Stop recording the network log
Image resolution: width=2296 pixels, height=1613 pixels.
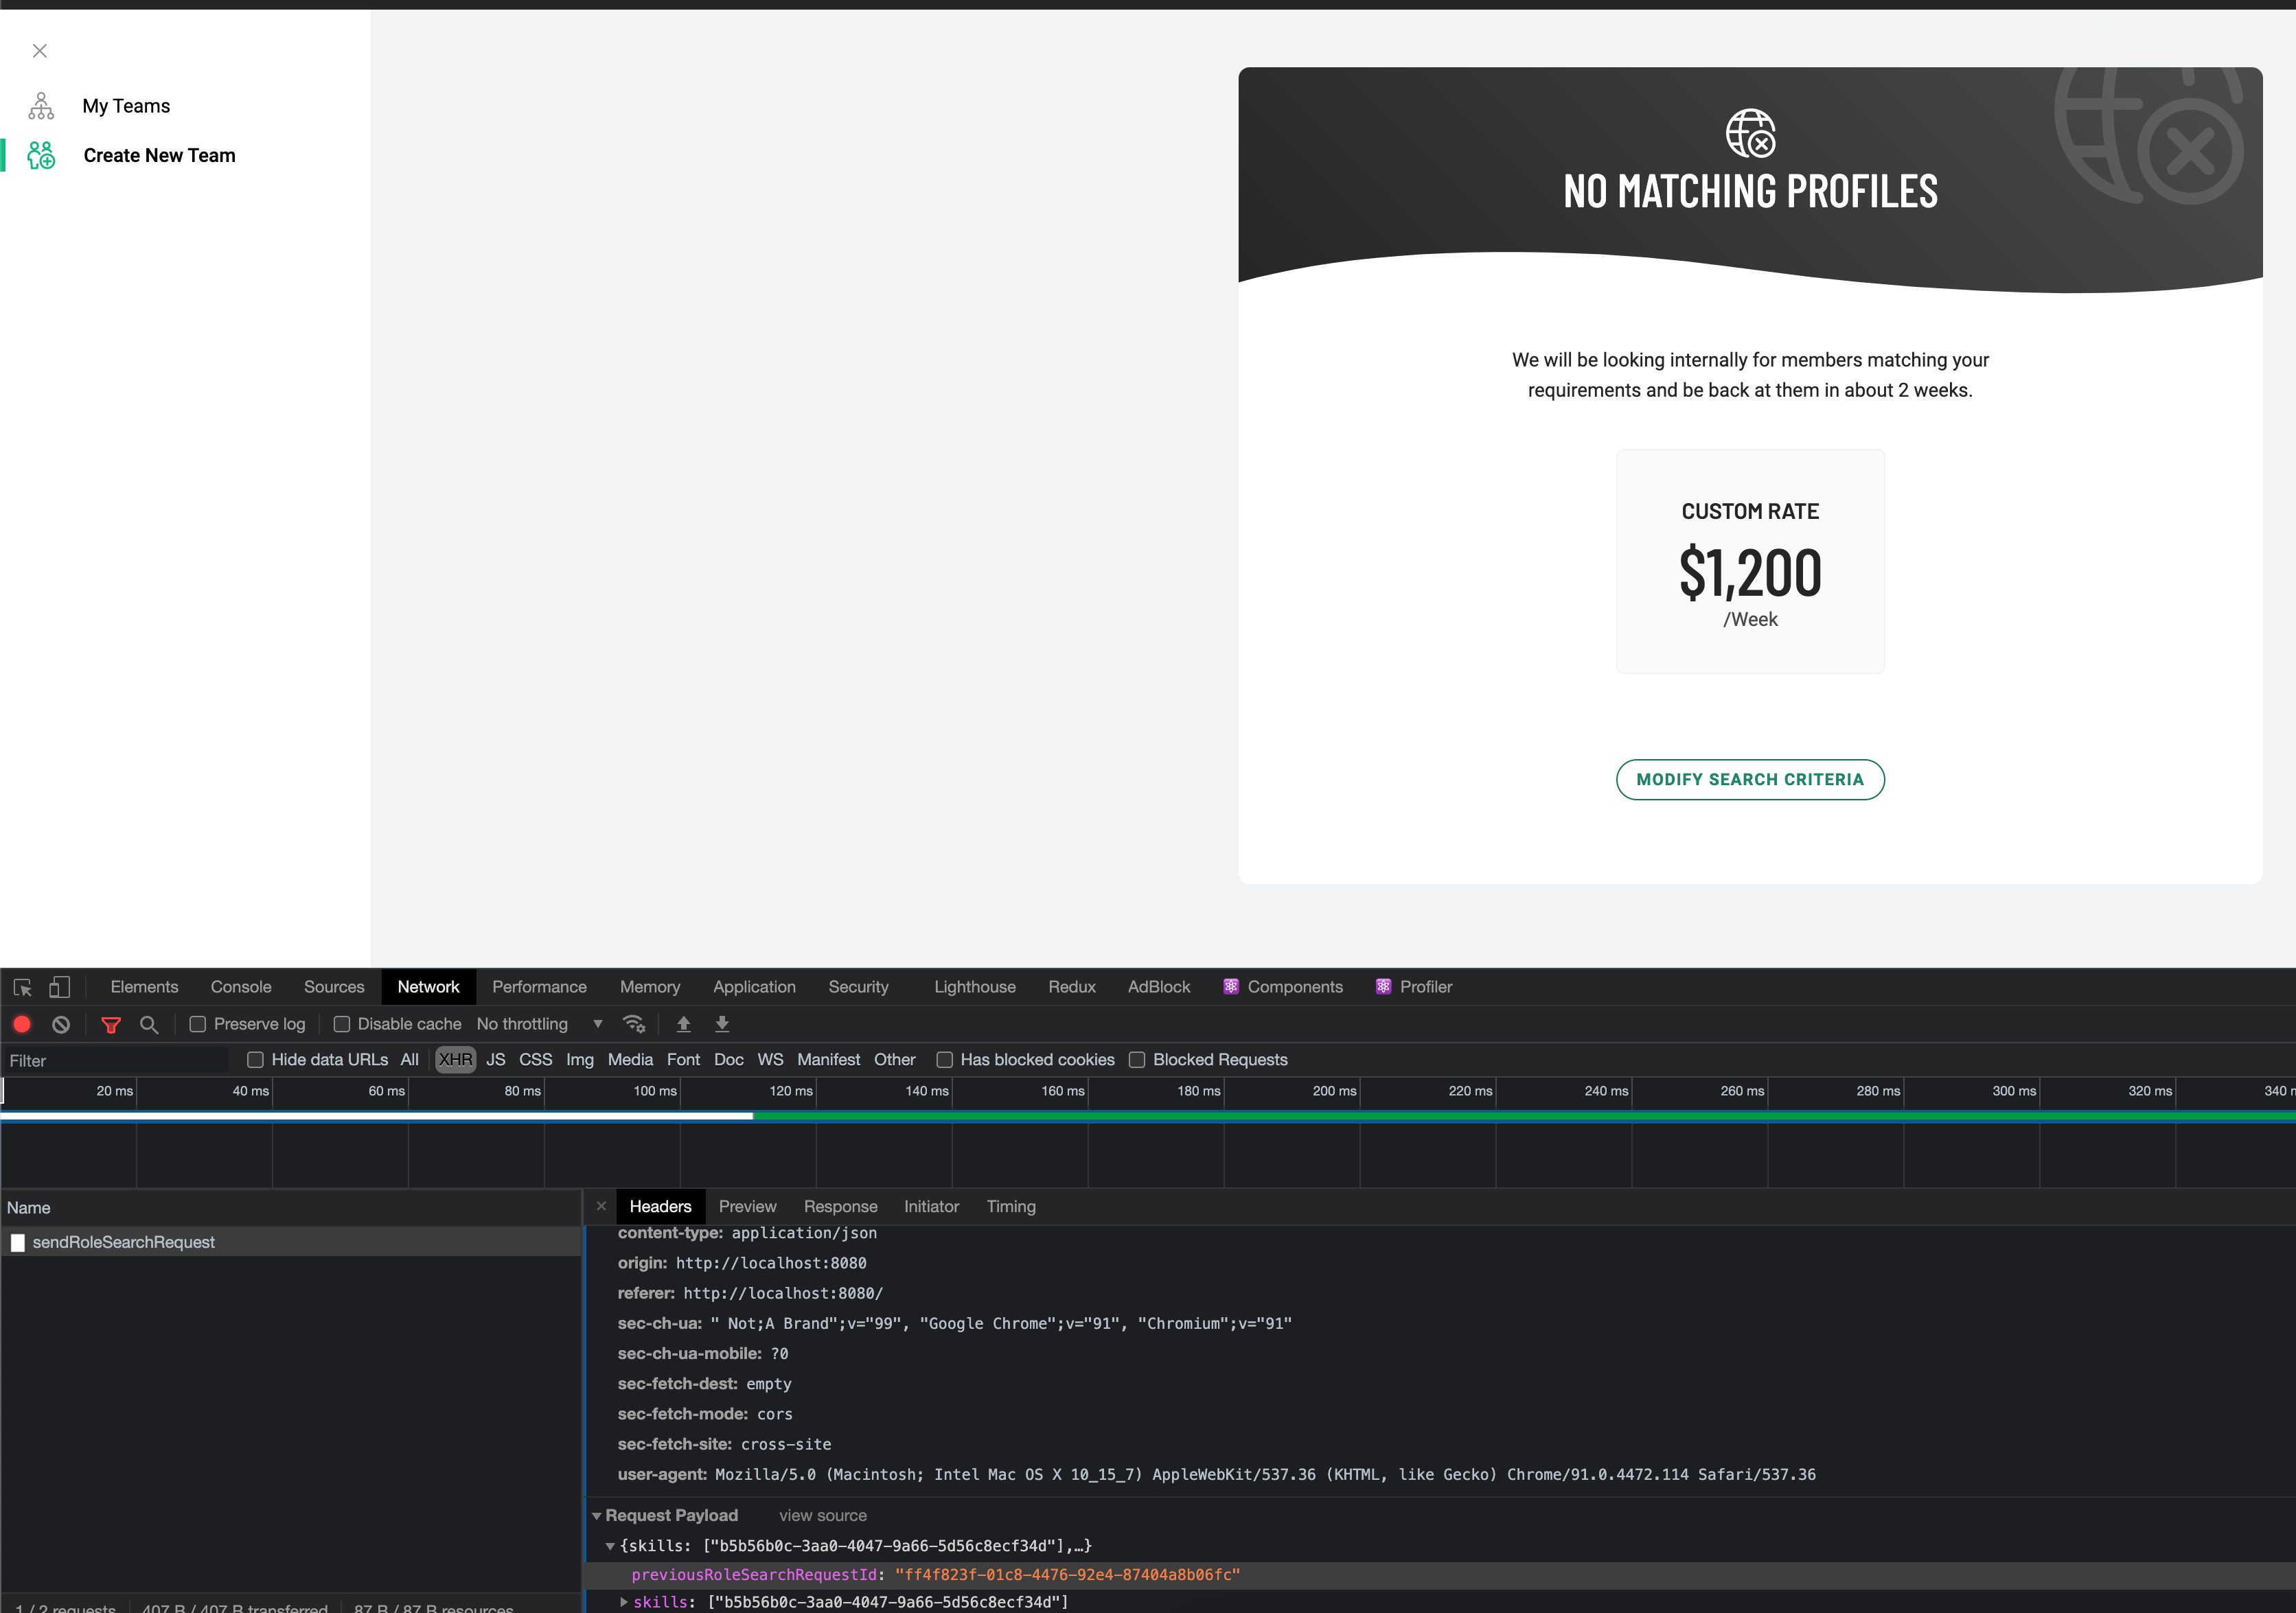pyautogui.click(x=22, y=1024)
